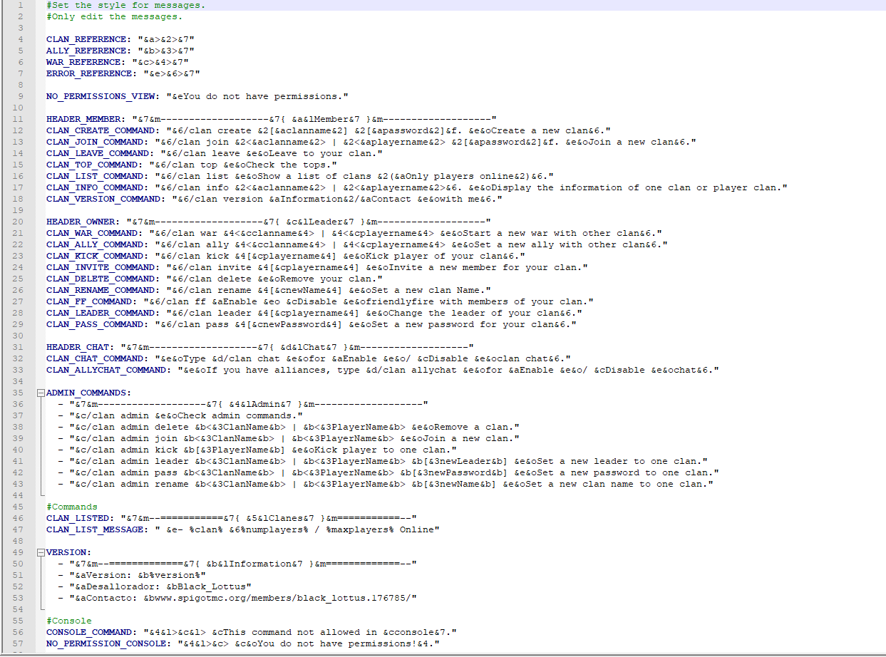Click line number 1 in the margin
The width and height of the screenshot is (886, 657).
(21, 5)
